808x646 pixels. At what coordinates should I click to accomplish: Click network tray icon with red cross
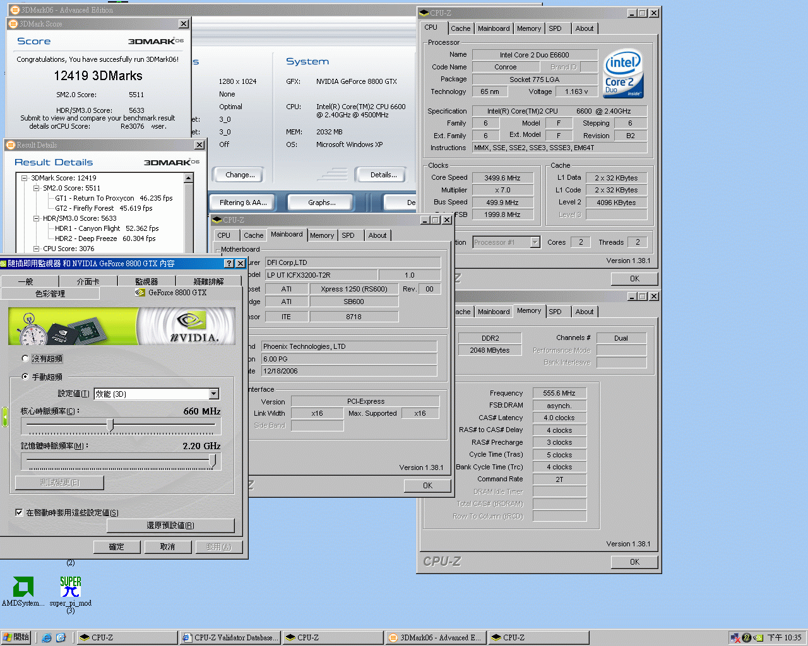point(735,638)
